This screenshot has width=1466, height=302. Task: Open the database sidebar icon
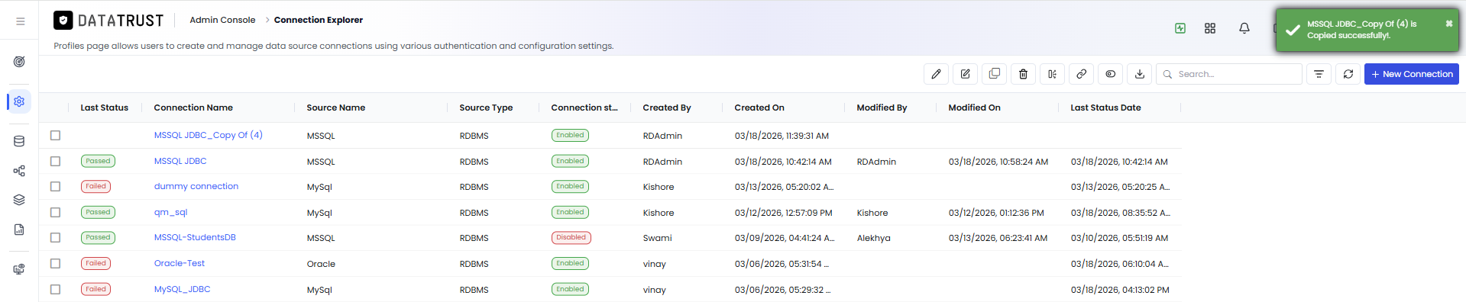(x=19, y=141)
